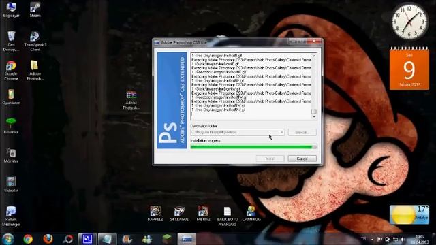Select the Adobe Photoshop archive icon mid-desktop
Image resolution: width=436 pixels, height=245 pixels.
coord(131,100)
